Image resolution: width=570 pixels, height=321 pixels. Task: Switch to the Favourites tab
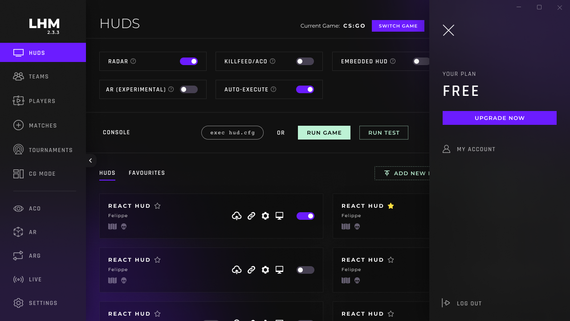coord(147,173)
